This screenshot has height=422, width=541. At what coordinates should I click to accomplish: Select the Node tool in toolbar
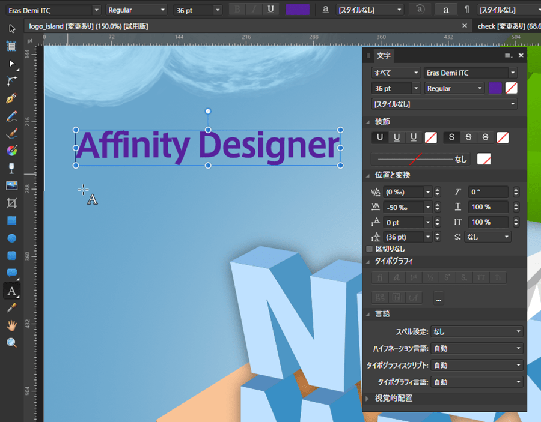pyautogui.click(x=11, y=63)
